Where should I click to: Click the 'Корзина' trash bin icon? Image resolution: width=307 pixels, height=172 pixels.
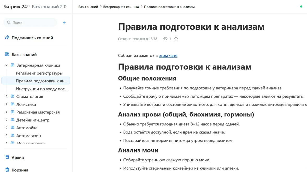tap(7, 170)
